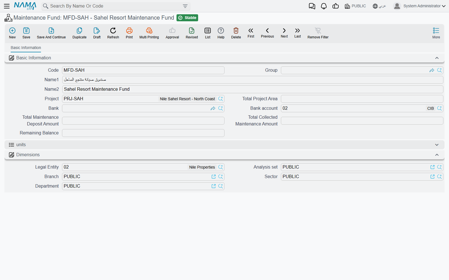
Task: Click the 'Nile Sahel Resort - North Coast' text
Action: point(187,99)
